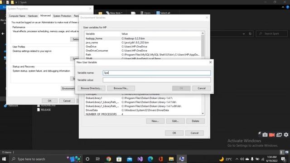Open Task View on the taskbar
290x163 pixels.
(x=98, y=159)
